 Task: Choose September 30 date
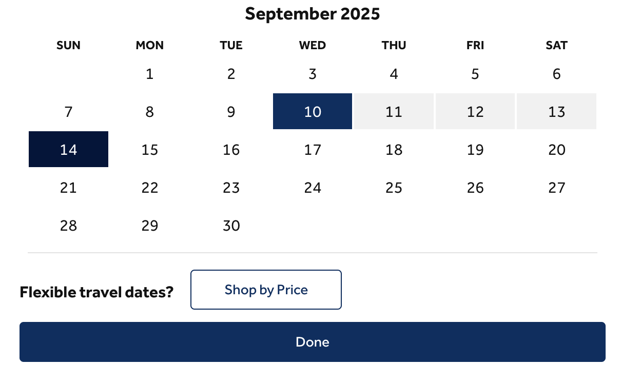(231, 225)
